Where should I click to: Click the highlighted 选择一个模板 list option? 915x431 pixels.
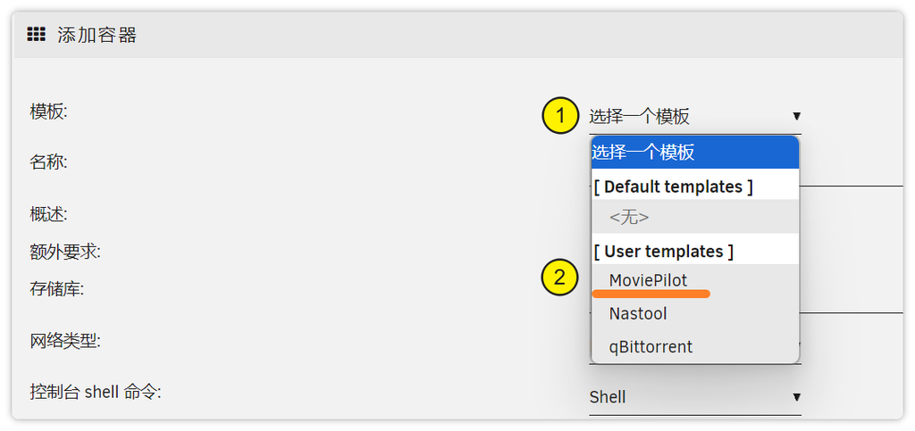[643, 153]
